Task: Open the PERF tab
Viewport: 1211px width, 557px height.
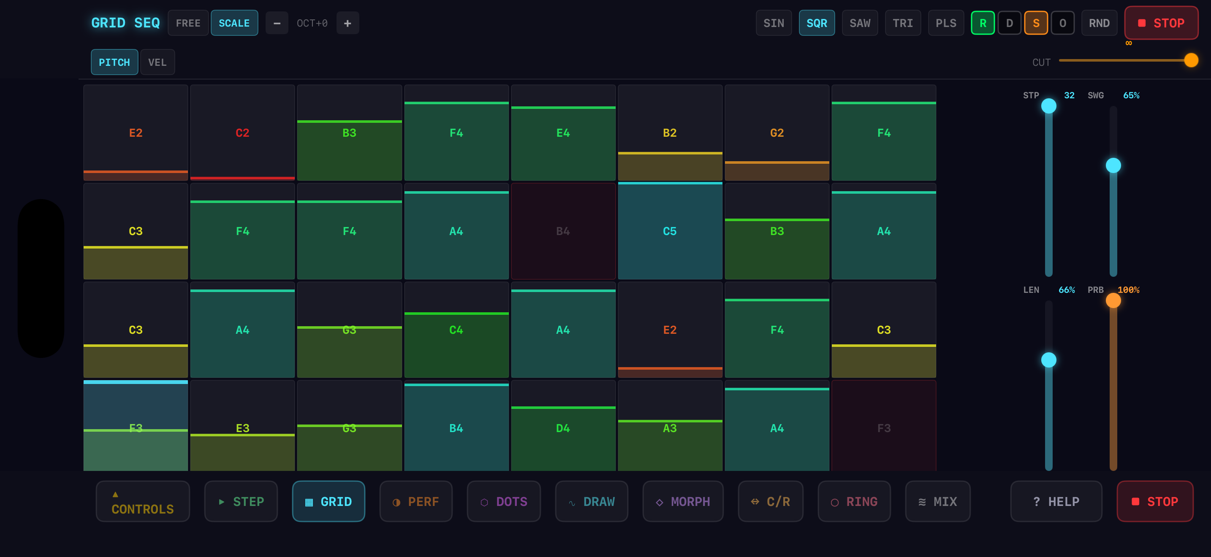Action: (416, 502)
